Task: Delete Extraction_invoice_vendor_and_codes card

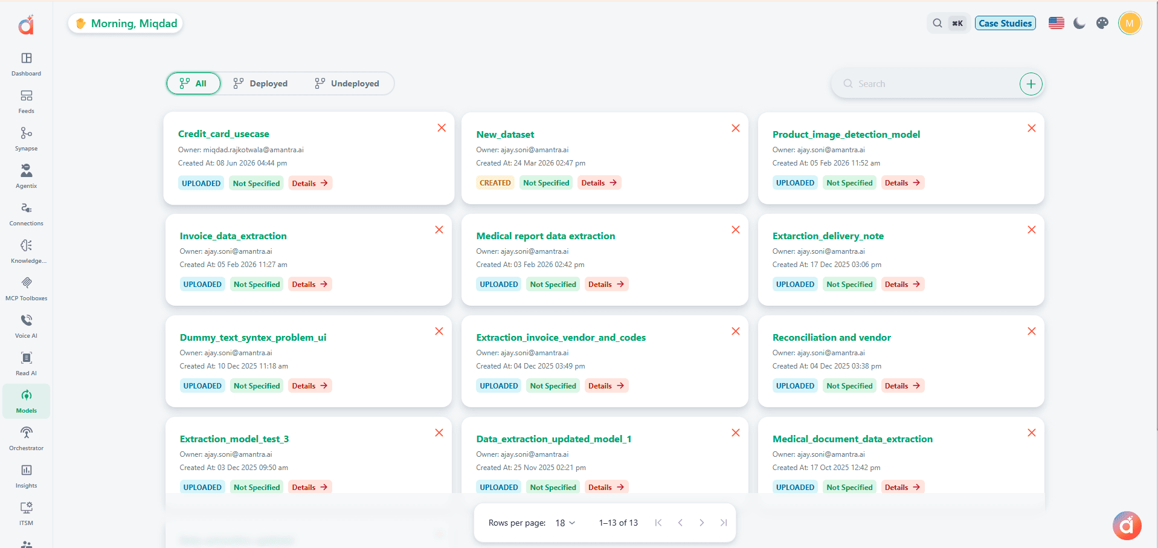Action: [x=735, y=331]
